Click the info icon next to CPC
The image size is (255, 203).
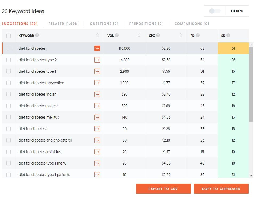click(x=158, y=36)
